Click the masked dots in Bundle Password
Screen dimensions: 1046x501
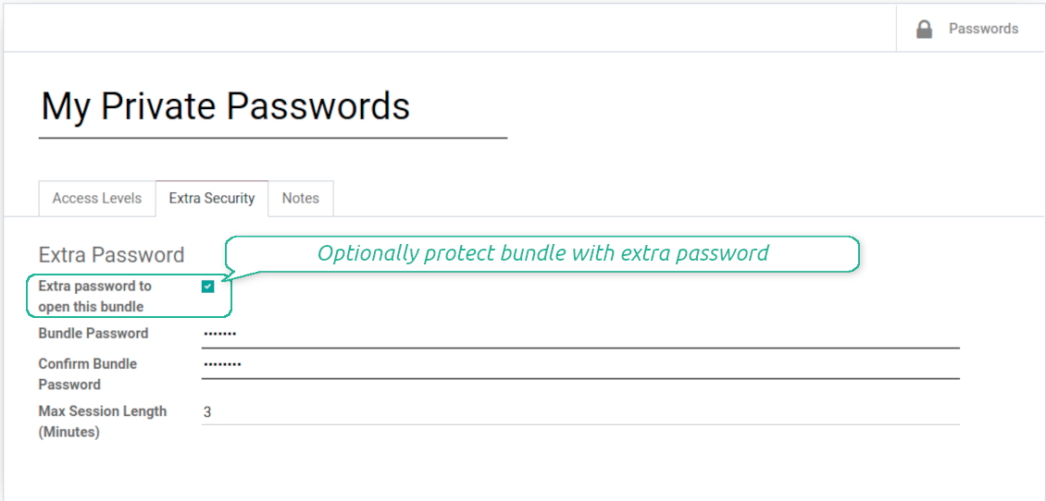click(x=220, y=333)
